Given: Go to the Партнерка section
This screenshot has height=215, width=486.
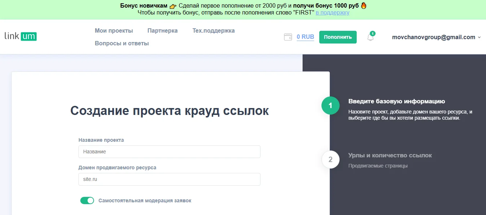Looking at the screenshot, I should coord(162,30).
